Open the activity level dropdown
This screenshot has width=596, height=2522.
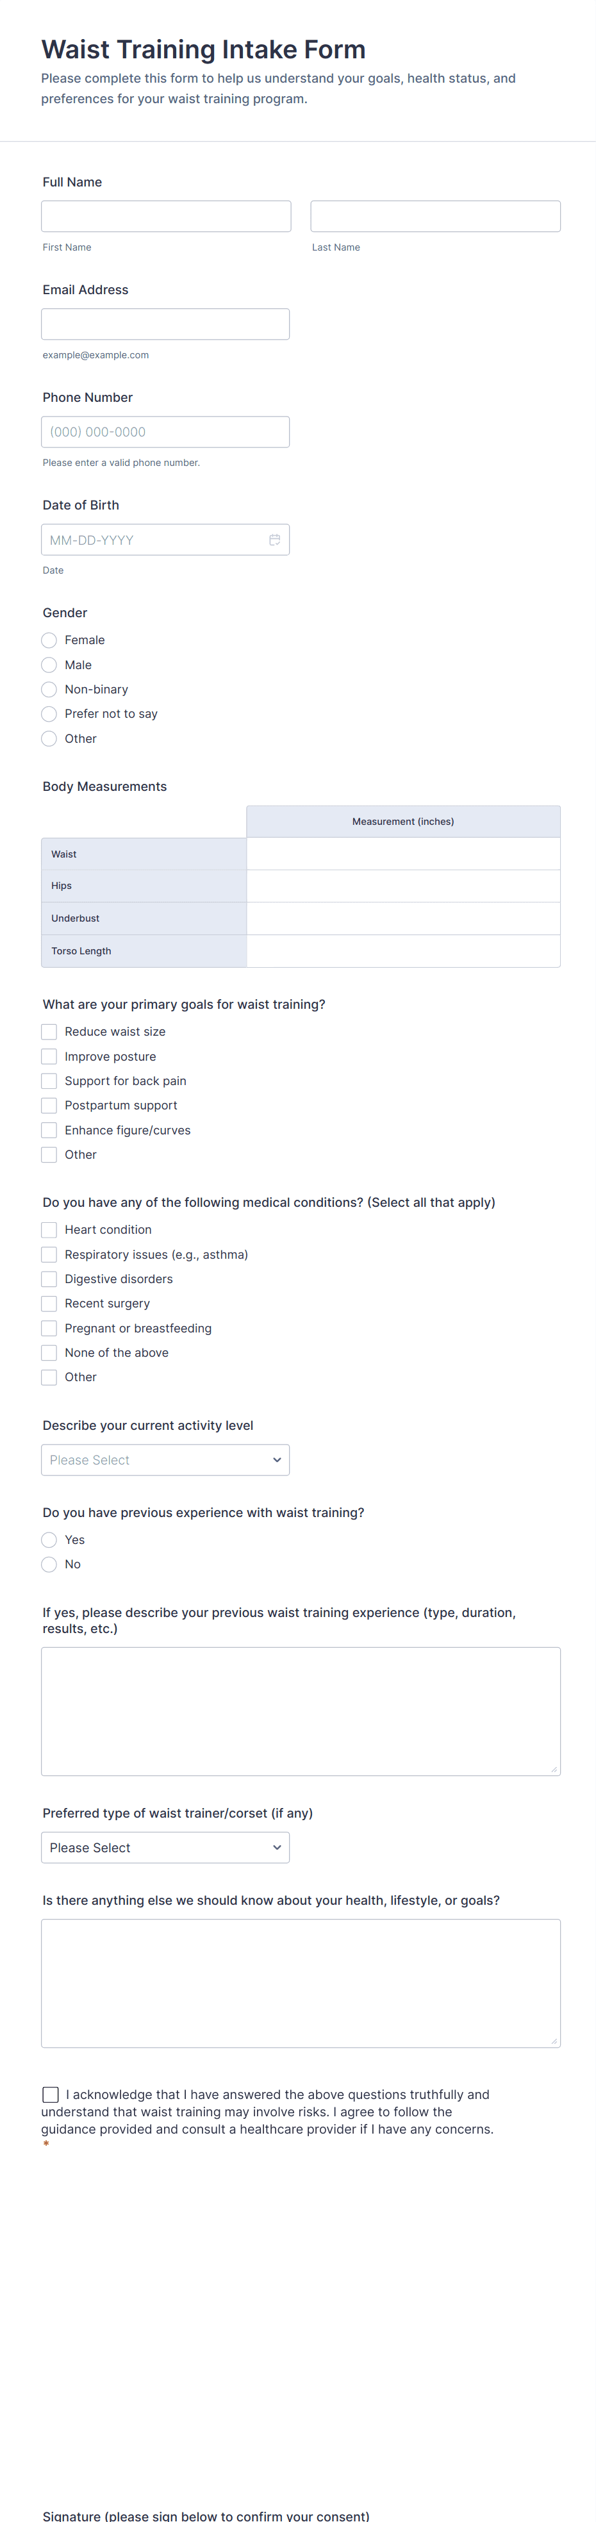(165, 1460)
